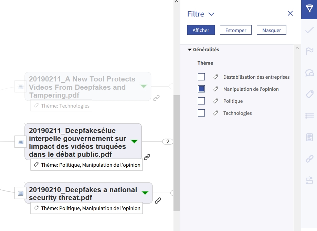Click link icon beside Deepfakesélue topic
The height and width of the screenshot is (231, 317).
click(147, 157)
